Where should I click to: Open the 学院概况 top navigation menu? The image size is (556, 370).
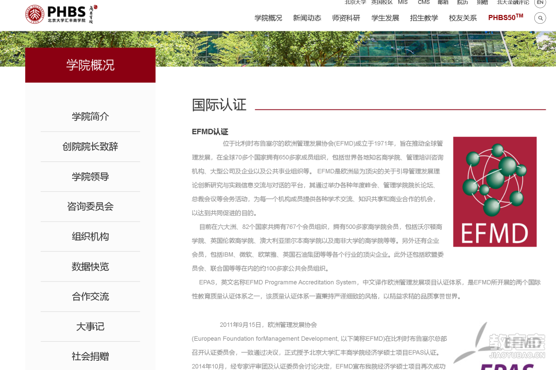[268, 17]
